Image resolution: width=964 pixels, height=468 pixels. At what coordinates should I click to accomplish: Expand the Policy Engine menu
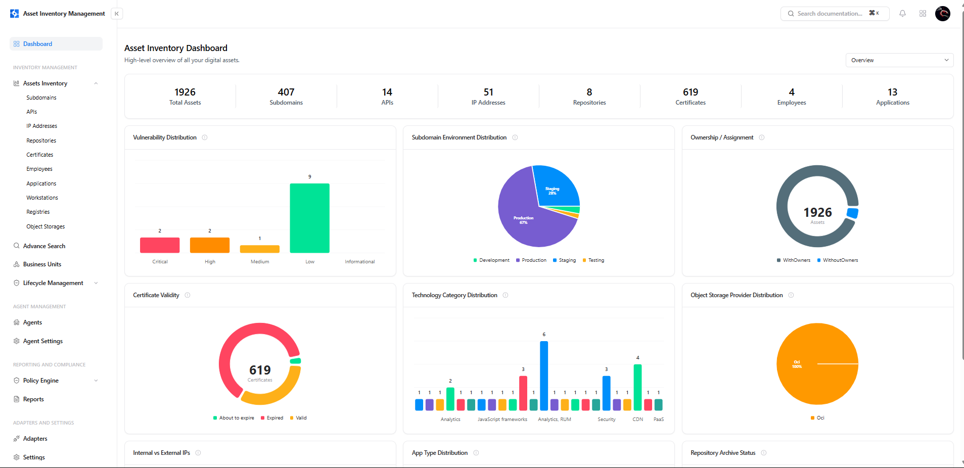point(96,381)
